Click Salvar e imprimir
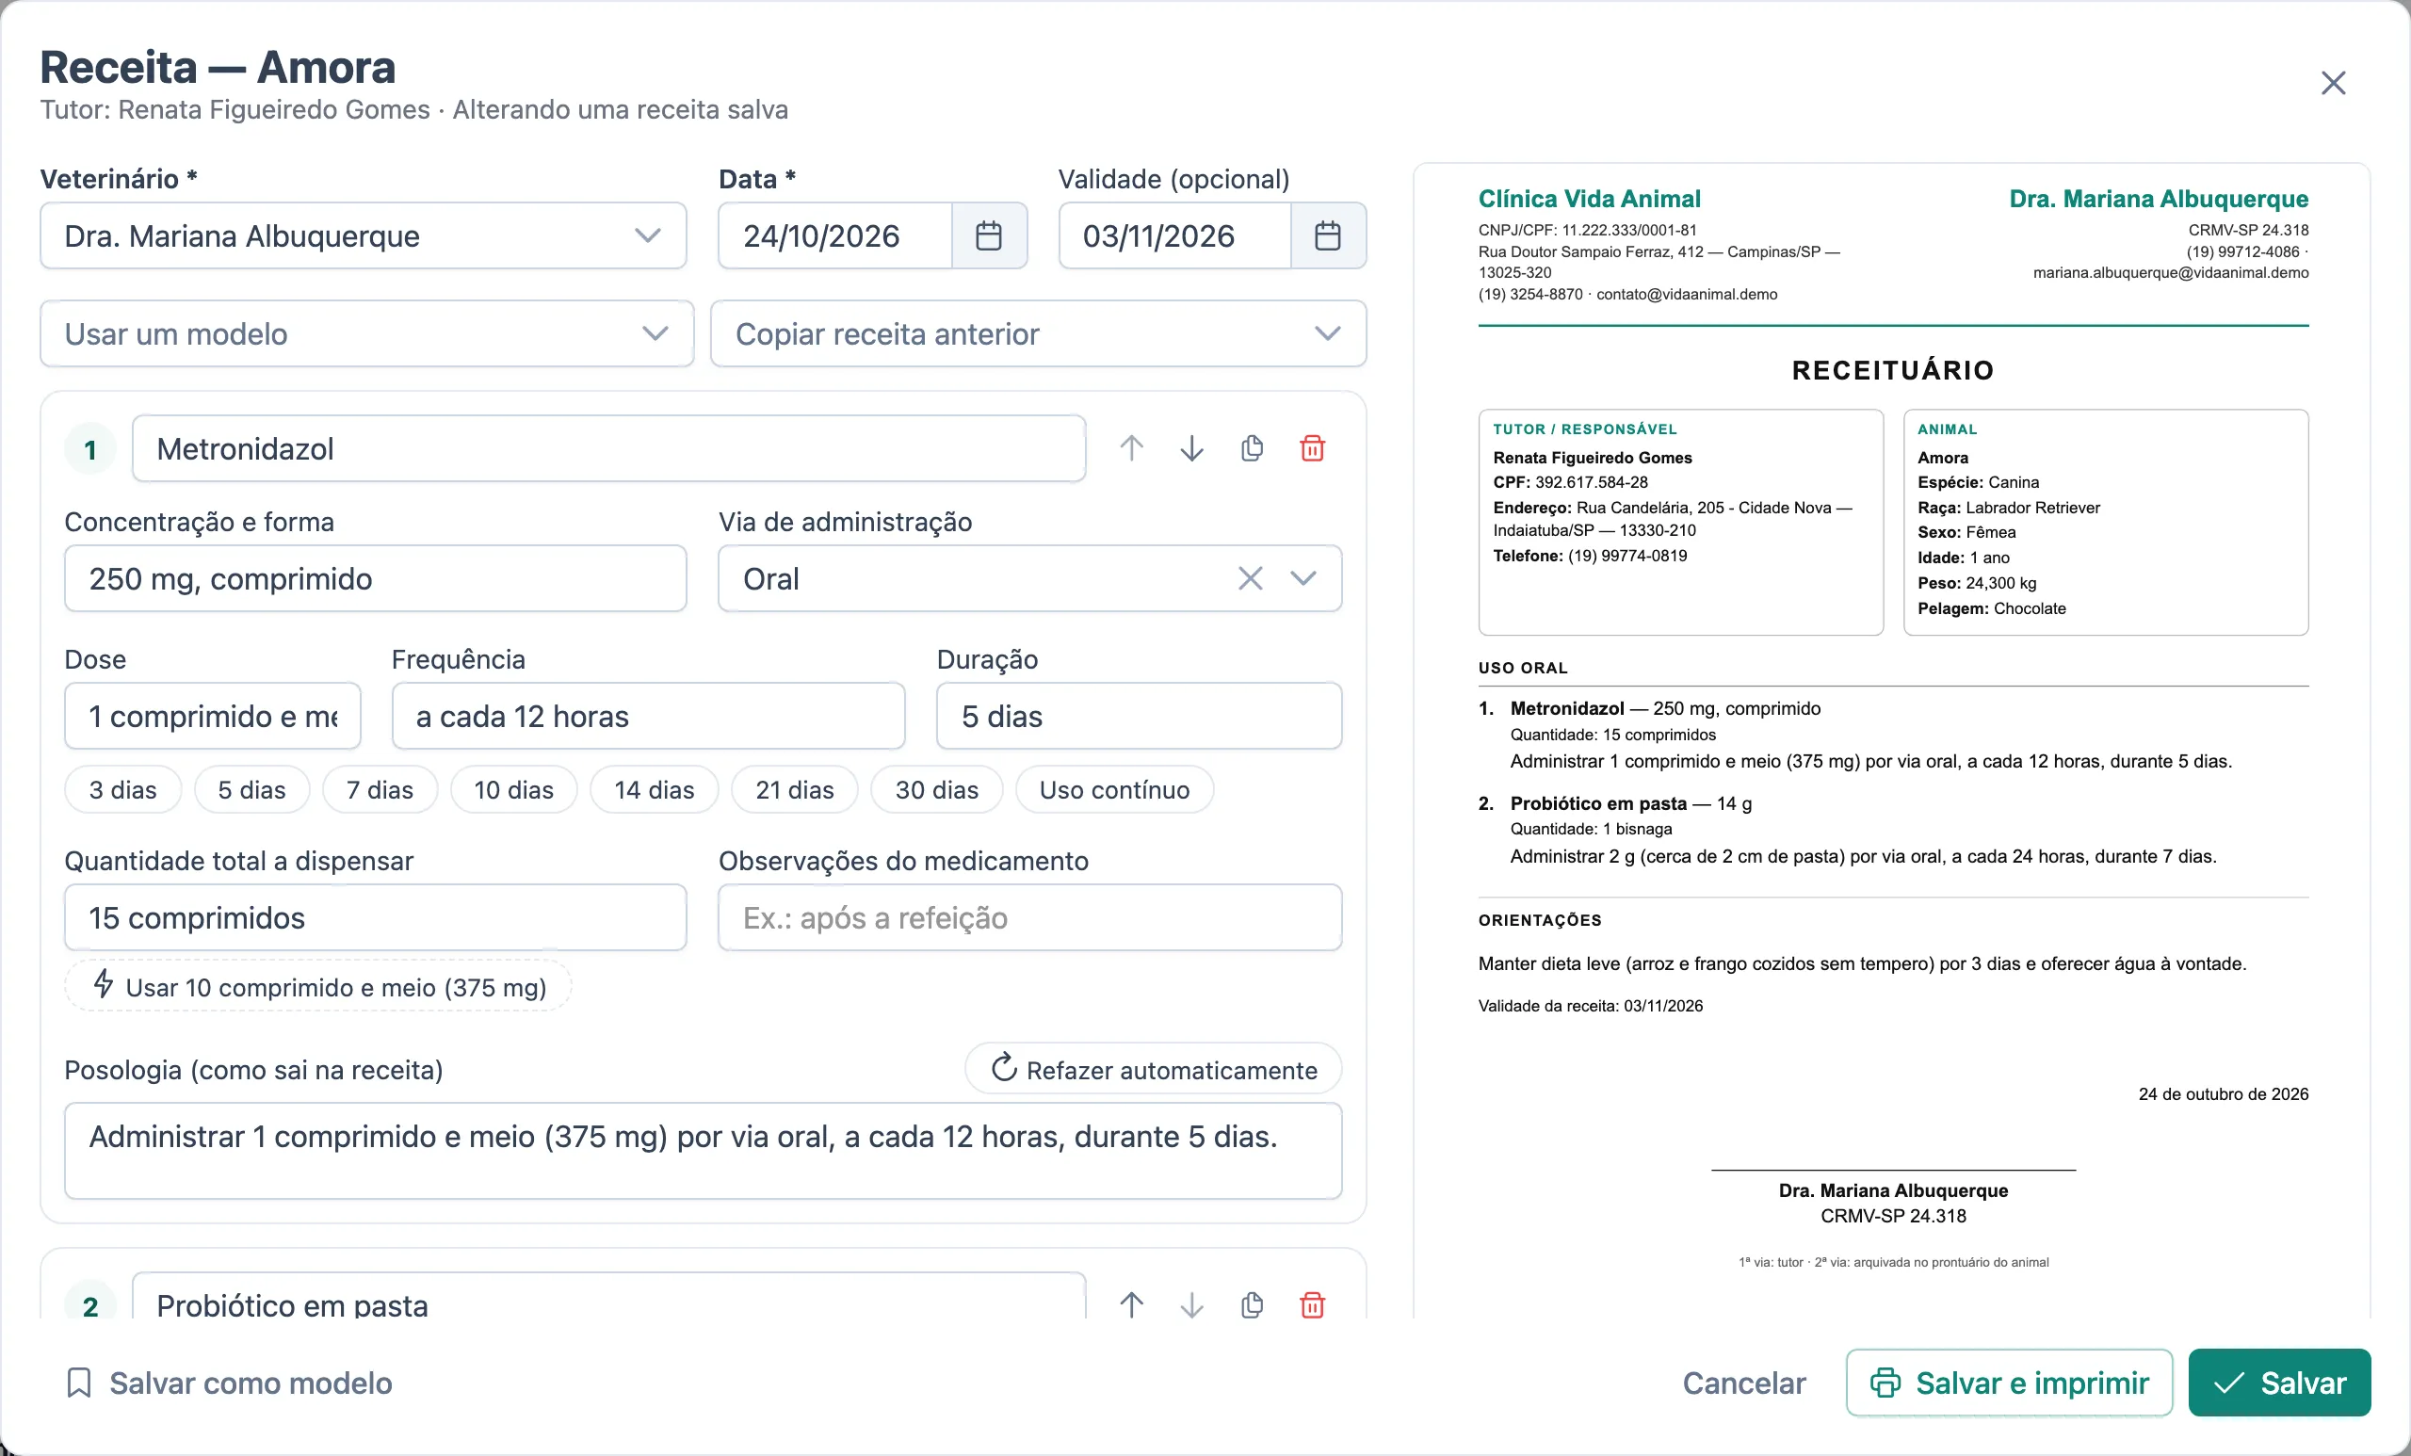 (2009, 1383)
